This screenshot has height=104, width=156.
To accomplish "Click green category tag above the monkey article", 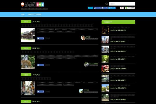I will (x=26, y=48).
